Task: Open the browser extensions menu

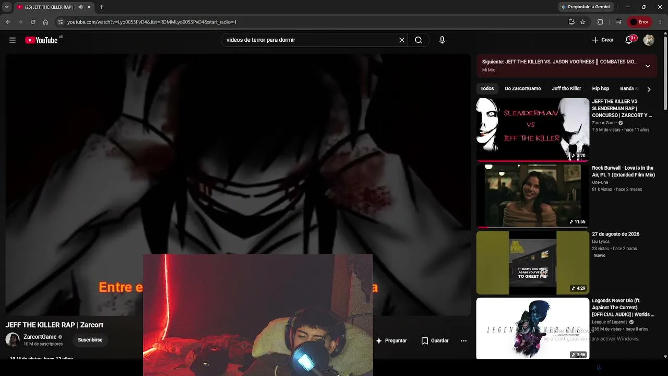Action: [x=600, y=22]
